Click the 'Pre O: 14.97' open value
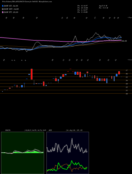Screen dimensions: 132x174 pos(82,6)
